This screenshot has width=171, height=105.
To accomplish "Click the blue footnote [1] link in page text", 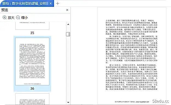I will pos(114,27).
